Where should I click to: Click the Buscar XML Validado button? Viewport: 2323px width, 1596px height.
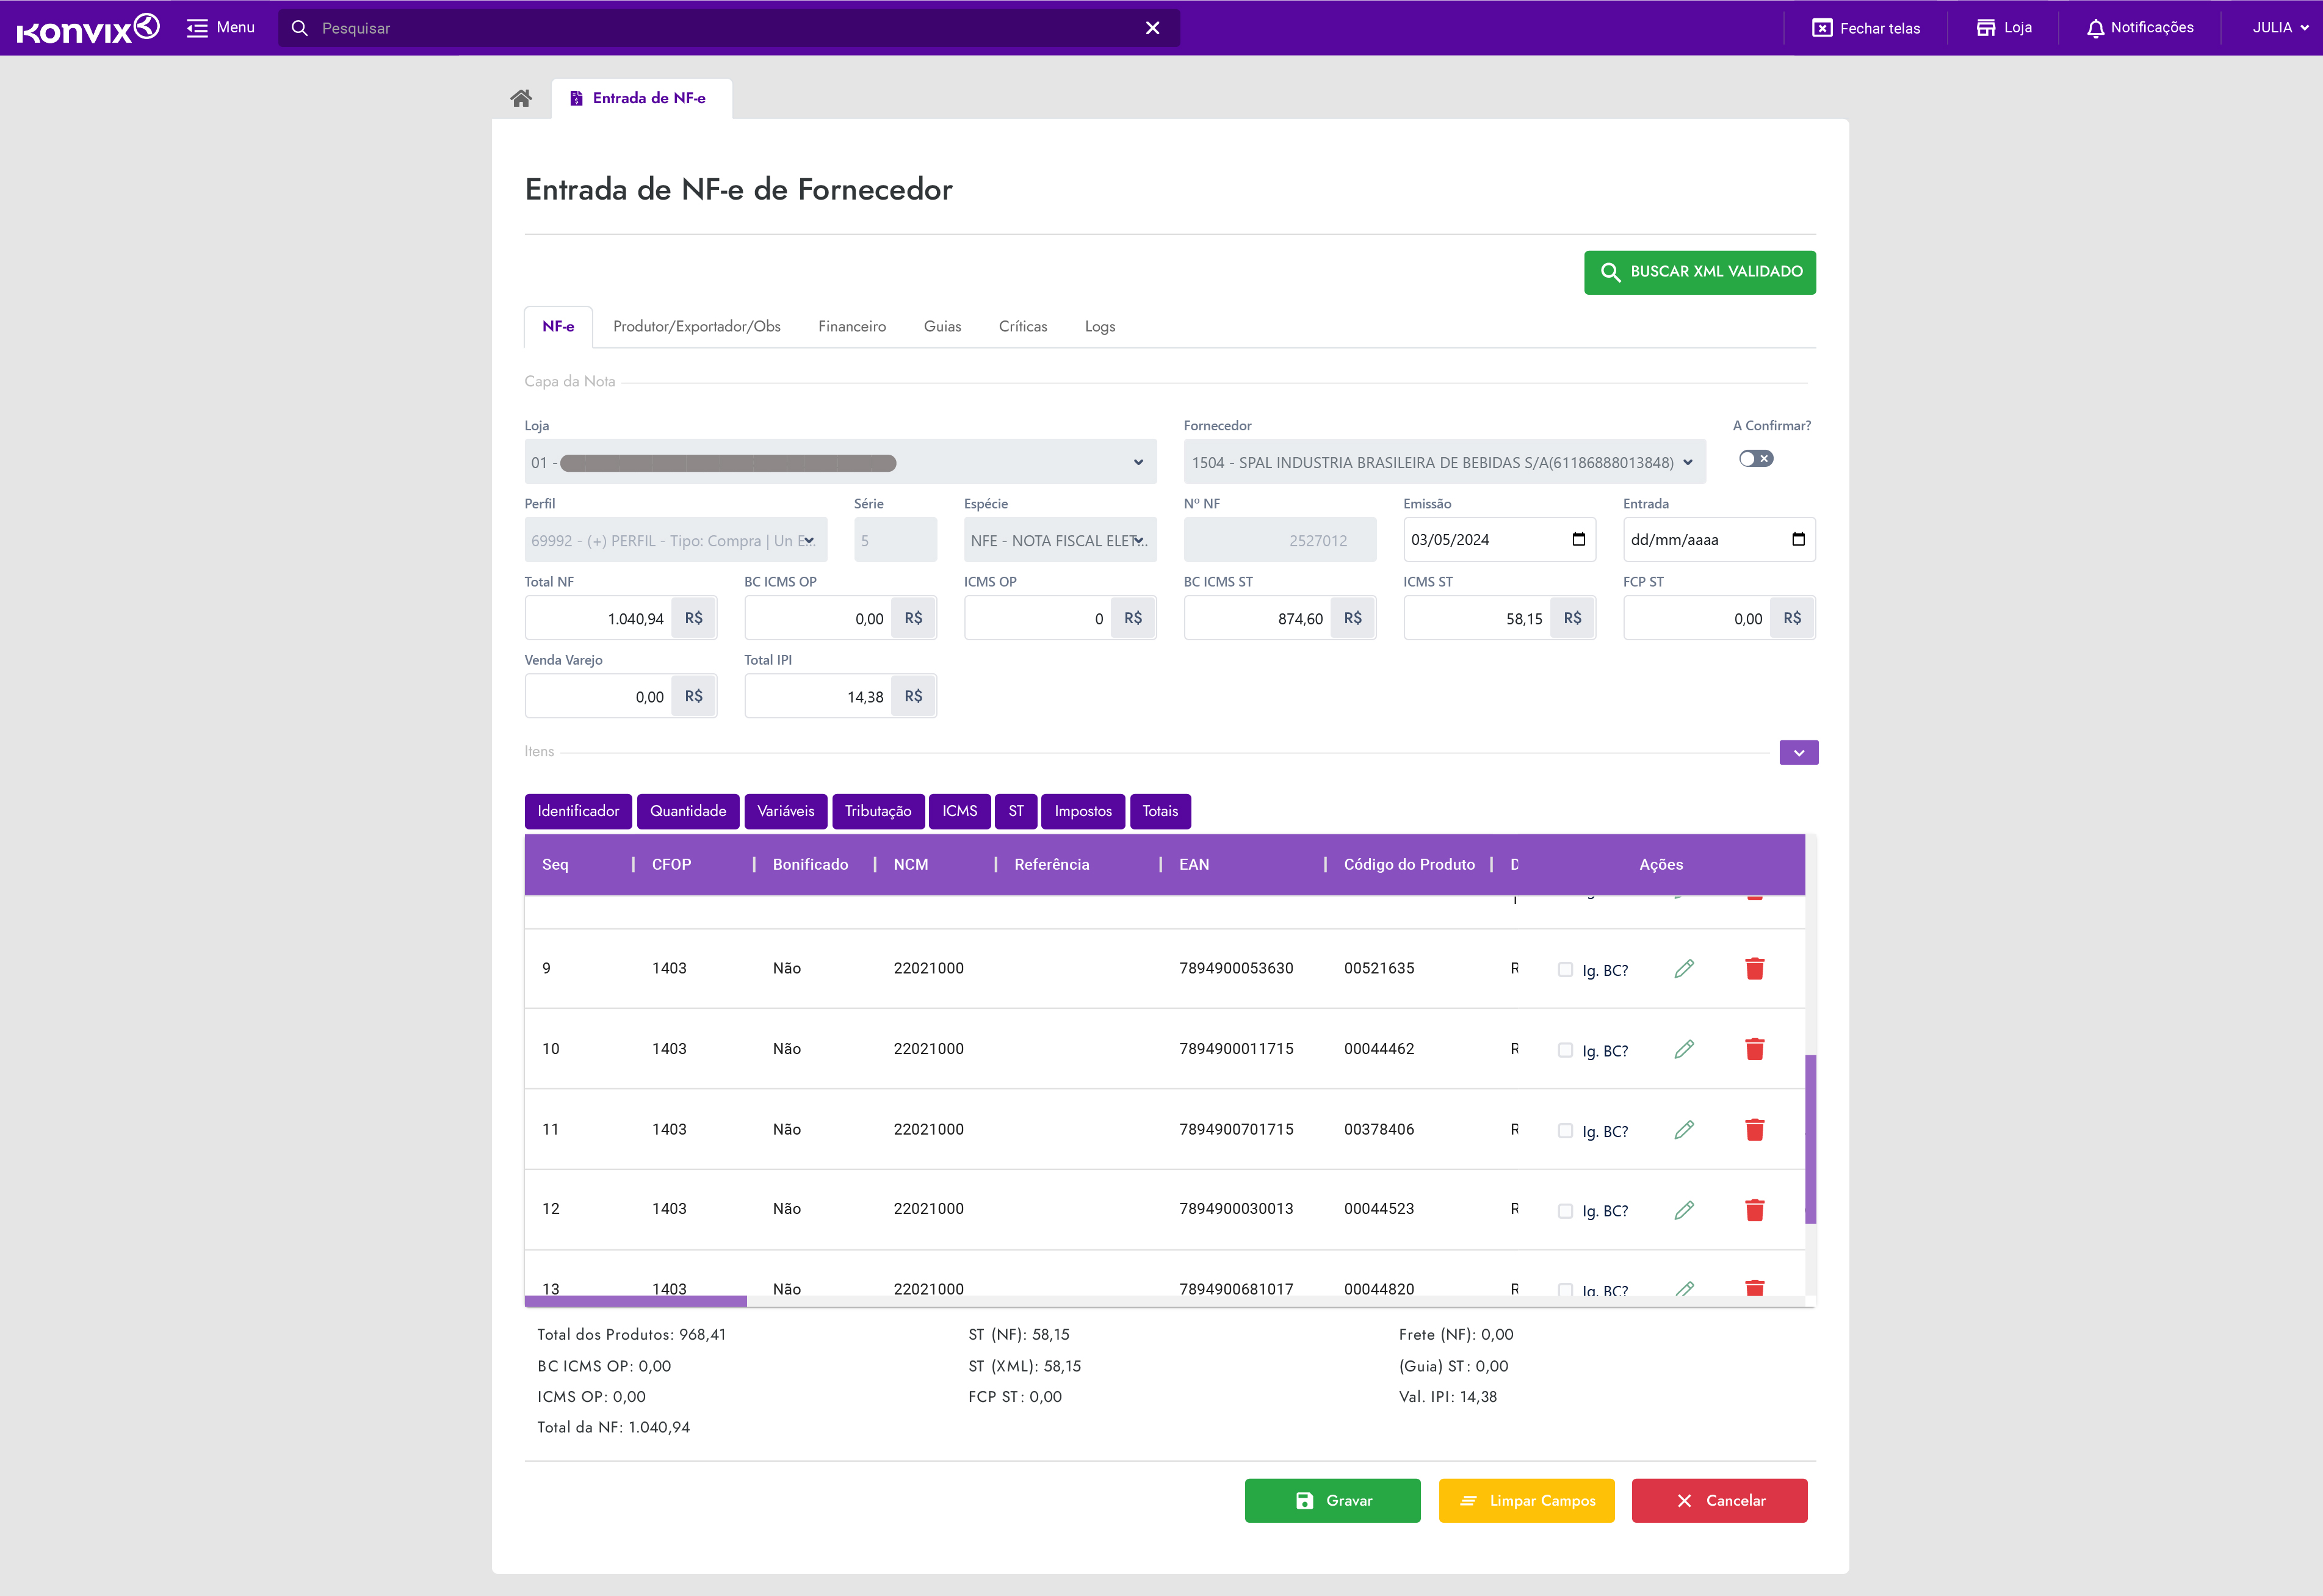coord(1699,272)
